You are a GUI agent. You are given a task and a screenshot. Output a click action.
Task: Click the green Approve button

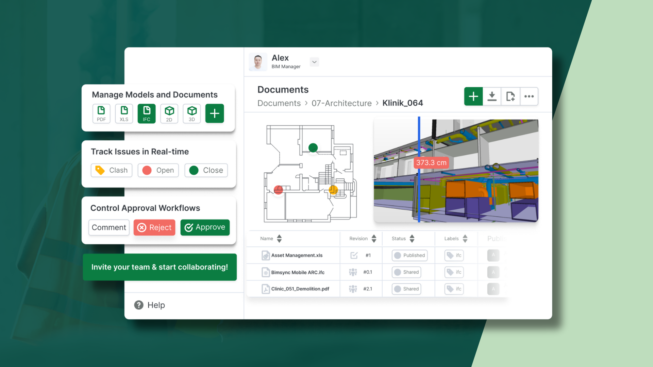click(205, 227)
